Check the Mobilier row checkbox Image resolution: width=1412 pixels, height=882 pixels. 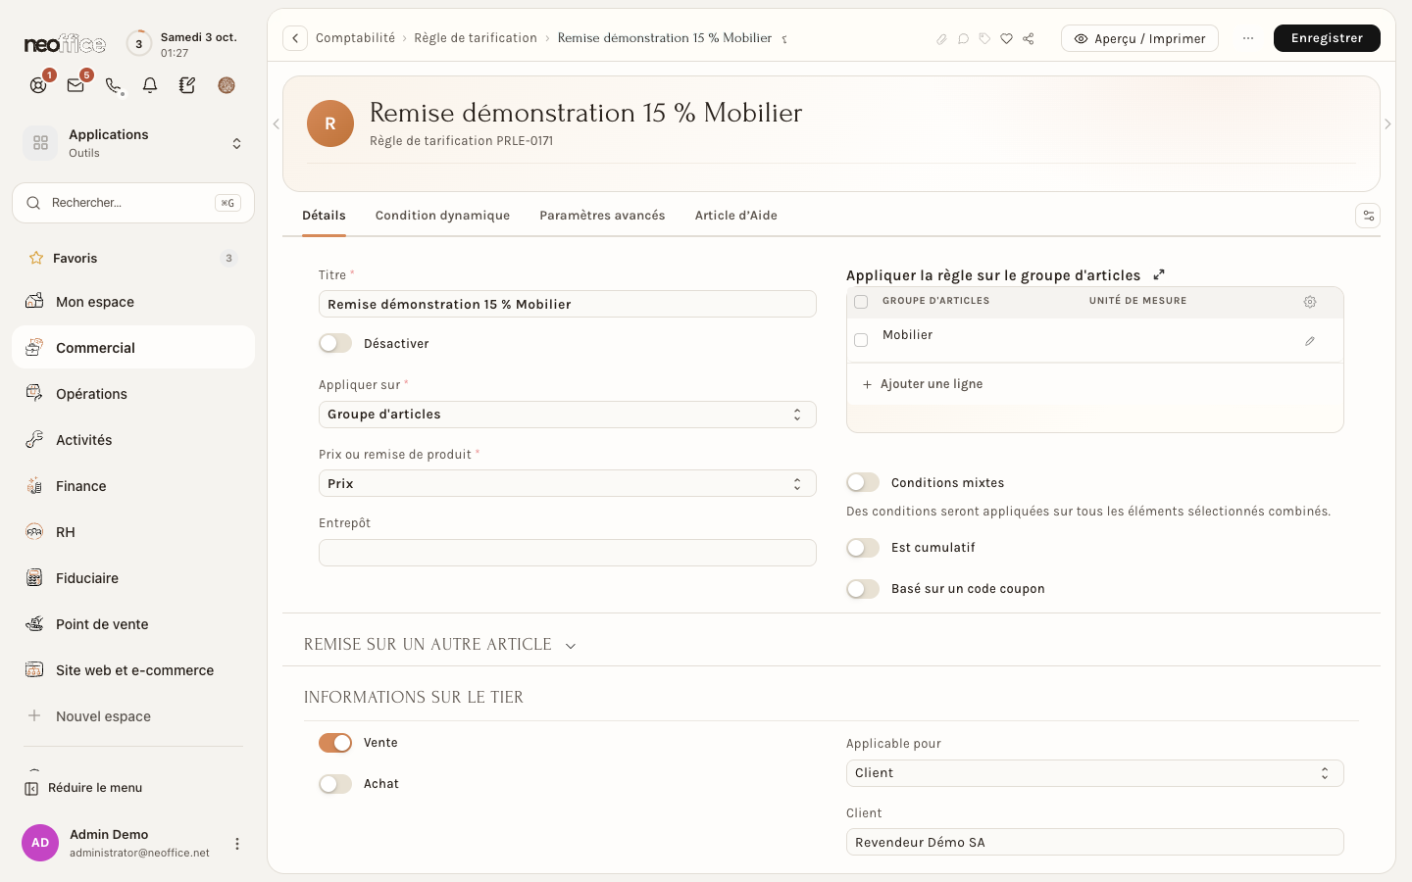[x=861, y=340]
